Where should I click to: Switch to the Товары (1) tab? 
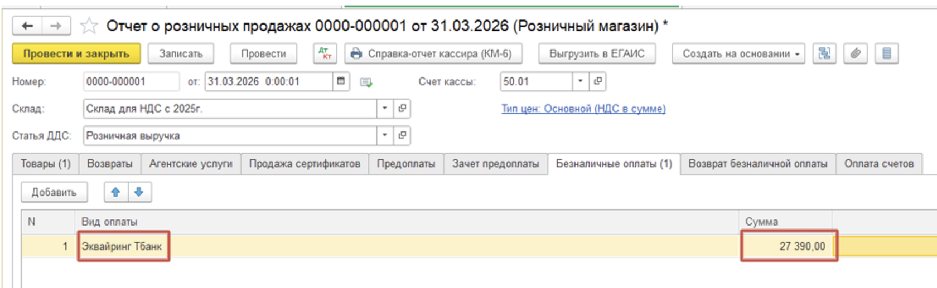tap(46, 164)
